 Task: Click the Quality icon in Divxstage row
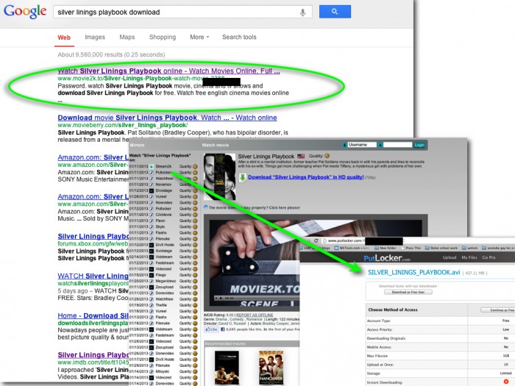click(x=195, y=190)
